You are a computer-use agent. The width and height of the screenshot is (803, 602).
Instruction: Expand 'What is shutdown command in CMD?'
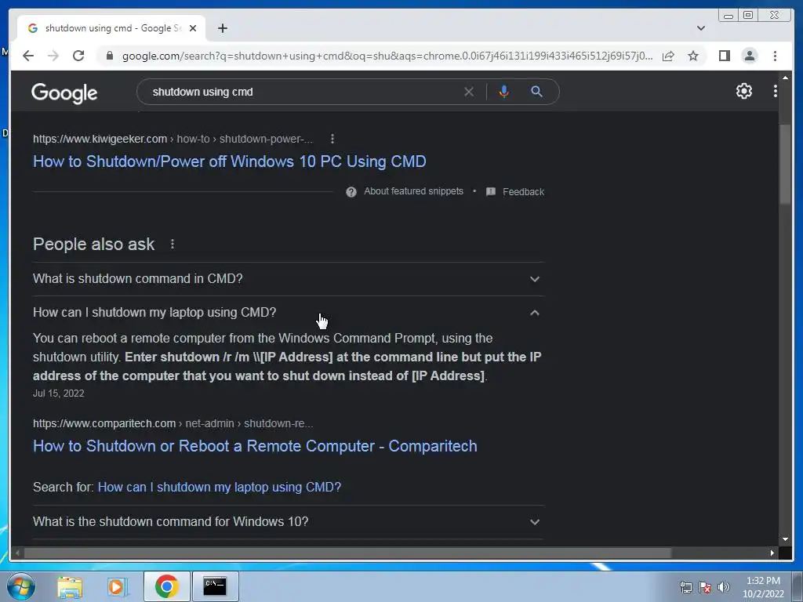click(x=289, y=279)
